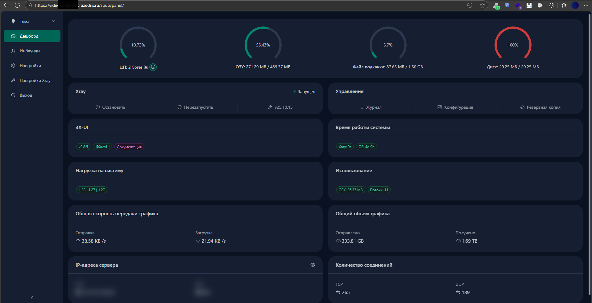Click the Выход logout item
592x303 pixels.
(x=26, y=95)
